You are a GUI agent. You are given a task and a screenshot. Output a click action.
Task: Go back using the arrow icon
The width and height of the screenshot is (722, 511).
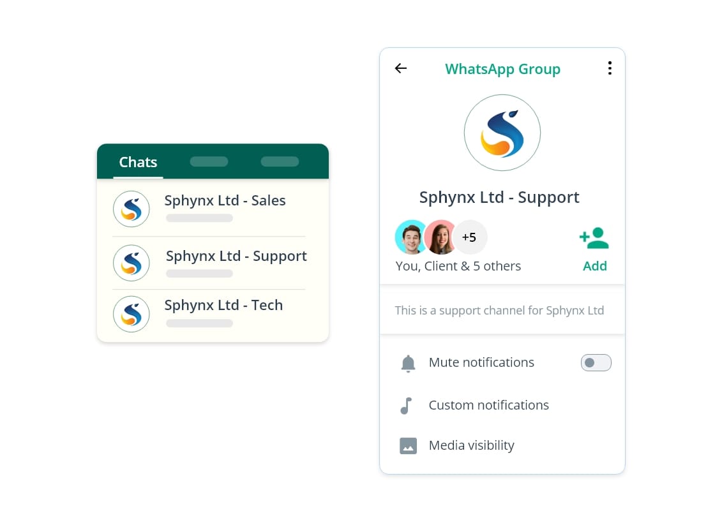(x=401, y=69)
